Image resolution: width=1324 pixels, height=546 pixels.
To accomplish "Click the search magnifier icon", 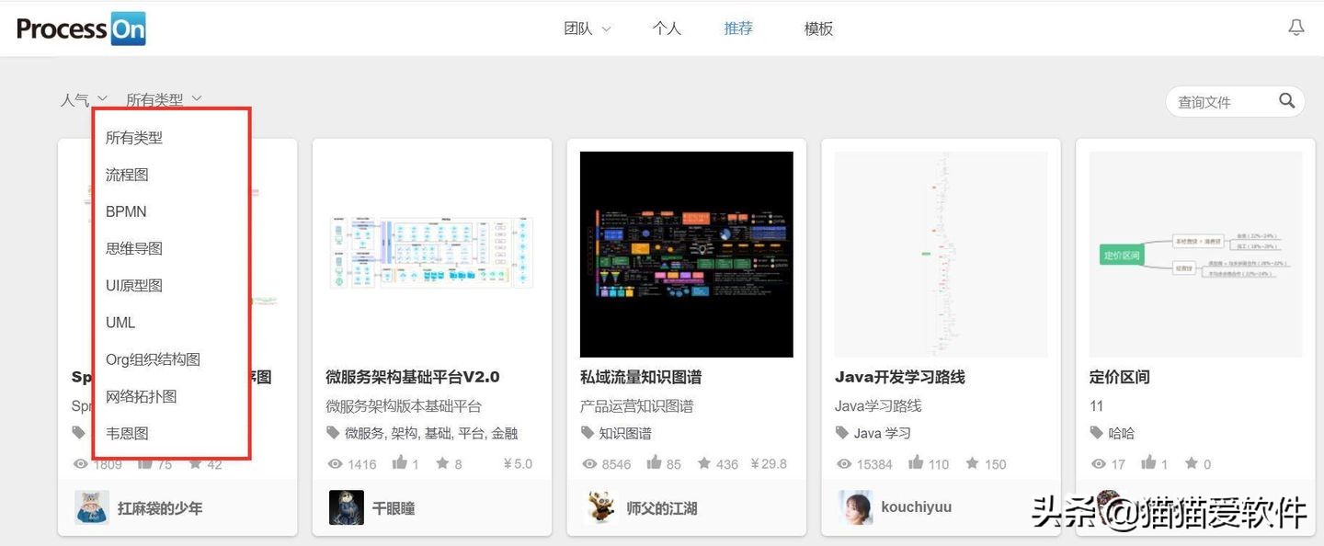I will click(1286, 101).
